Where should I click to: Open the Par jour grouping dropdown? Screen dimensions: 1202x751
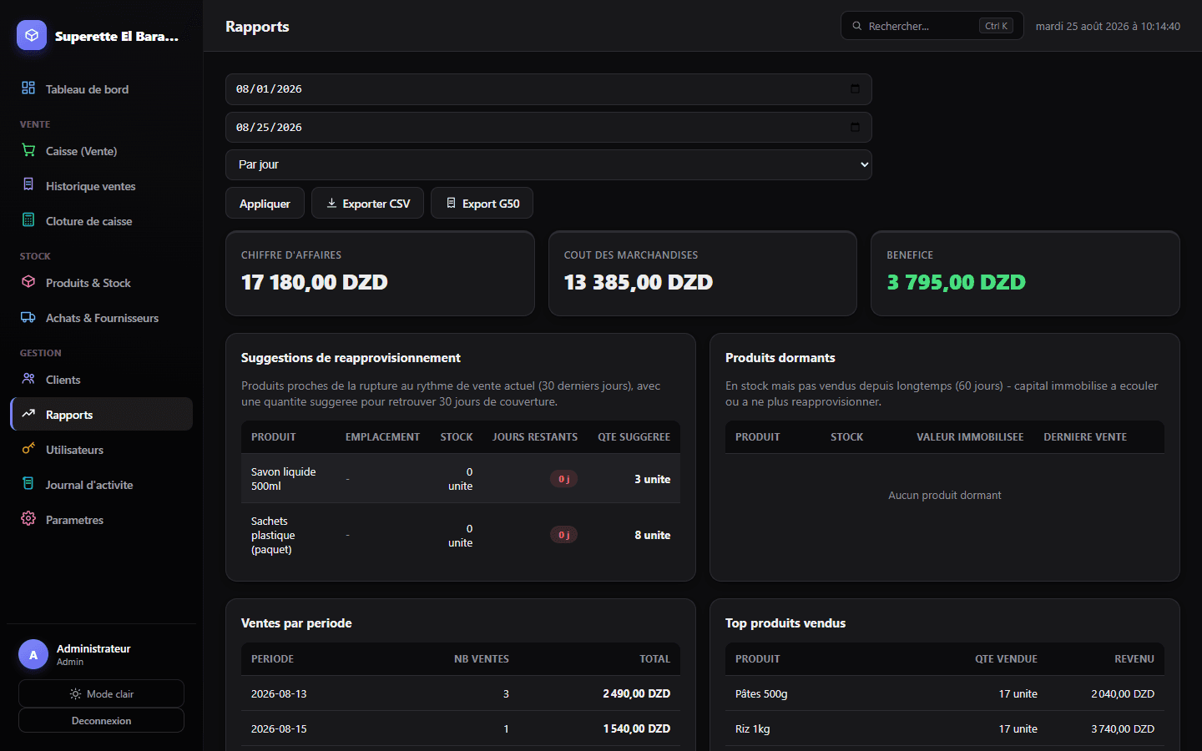548,164
